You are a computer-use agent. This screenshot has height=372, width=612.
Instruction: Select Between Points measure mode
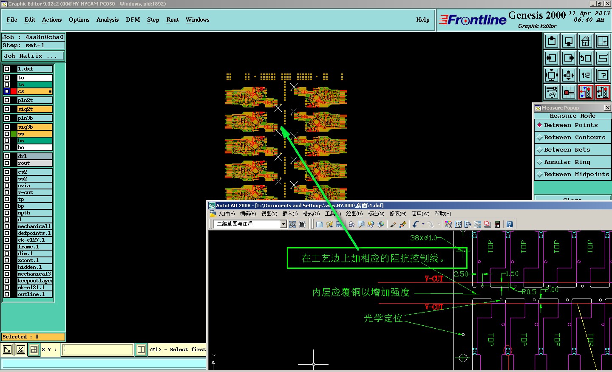[572, 125]
